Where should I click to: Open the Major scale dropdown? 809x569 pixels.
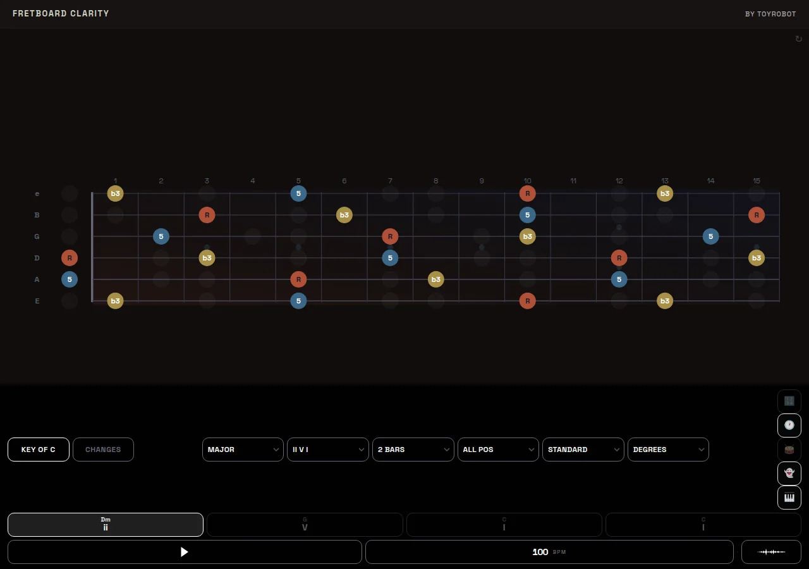(243, 450)
